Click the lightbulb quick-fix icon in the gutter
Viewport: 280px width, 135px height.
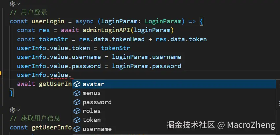(1, 74)
